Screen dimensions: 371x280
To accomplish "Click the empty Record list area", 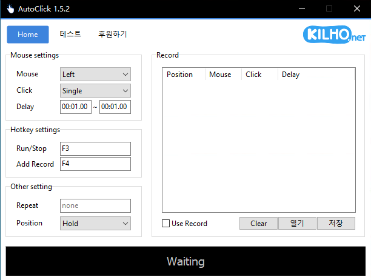I will (x=259, y=146).
